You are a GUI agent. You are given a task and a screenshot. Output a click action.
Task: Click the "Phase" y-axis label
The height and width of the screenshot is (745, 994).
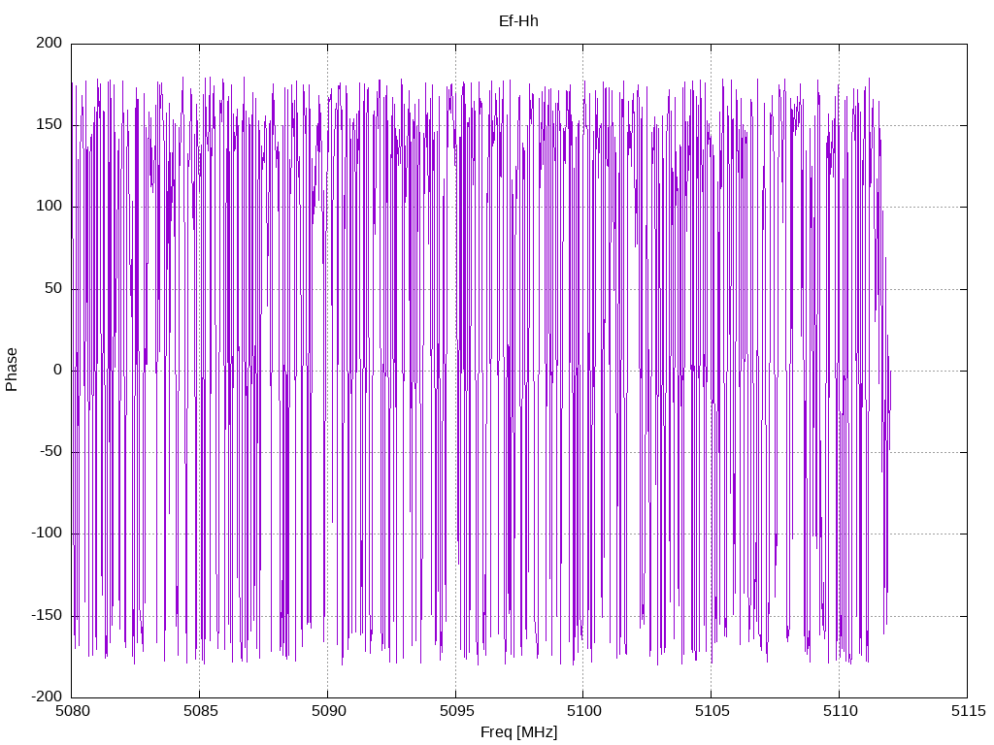12,370
